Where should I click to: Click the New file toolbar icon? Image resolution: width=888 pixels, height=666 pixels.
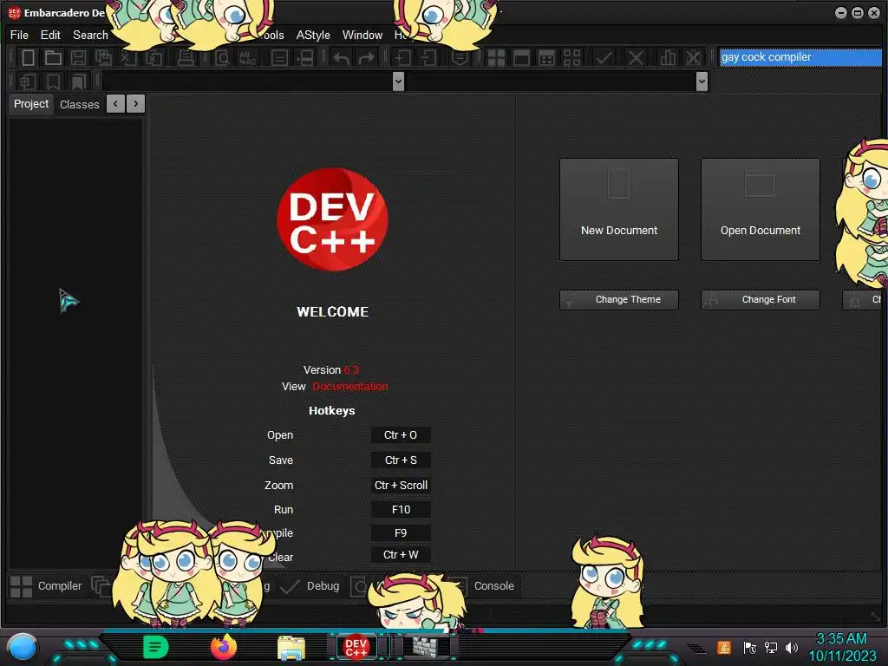28,57
